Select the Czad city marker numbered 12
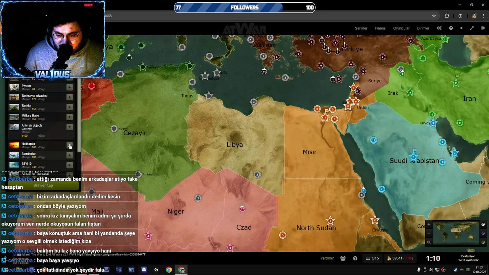 tap(242, 209)
